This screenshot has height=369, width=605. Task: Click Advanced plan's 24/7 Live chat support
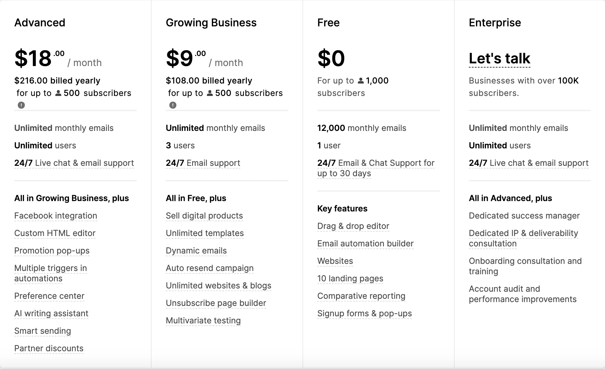(74, 163)
